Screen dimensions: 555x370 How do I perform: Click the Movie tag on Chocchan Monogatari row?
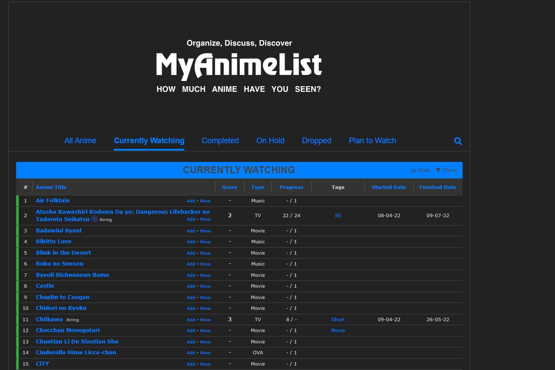point(338,330)
